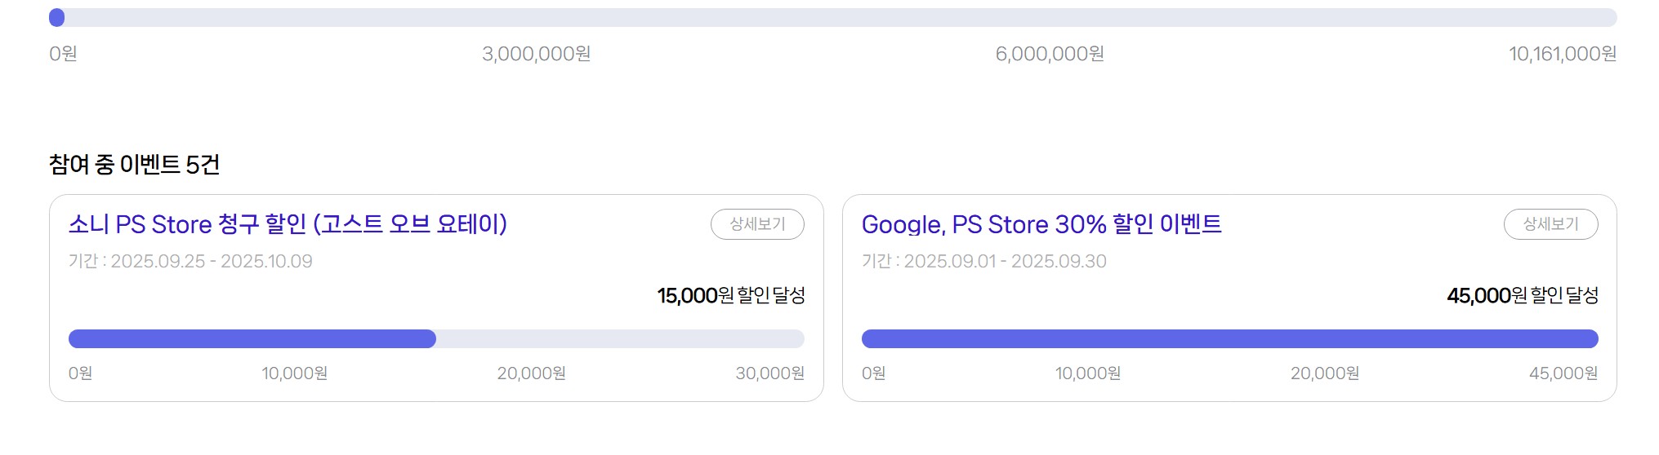Click the 6,000,000원 milestone label
Image resolution: width=1659 pixels, height=455 pixels.
click(x=1050, y=54)
